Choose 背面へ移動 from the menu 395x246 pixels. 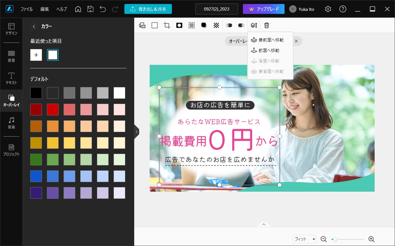coord(270,61)
